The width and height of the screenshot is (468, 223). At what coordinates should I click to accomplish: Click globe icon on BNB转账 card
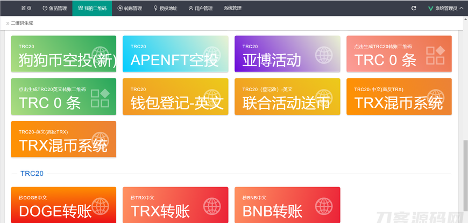pos(324,206)
